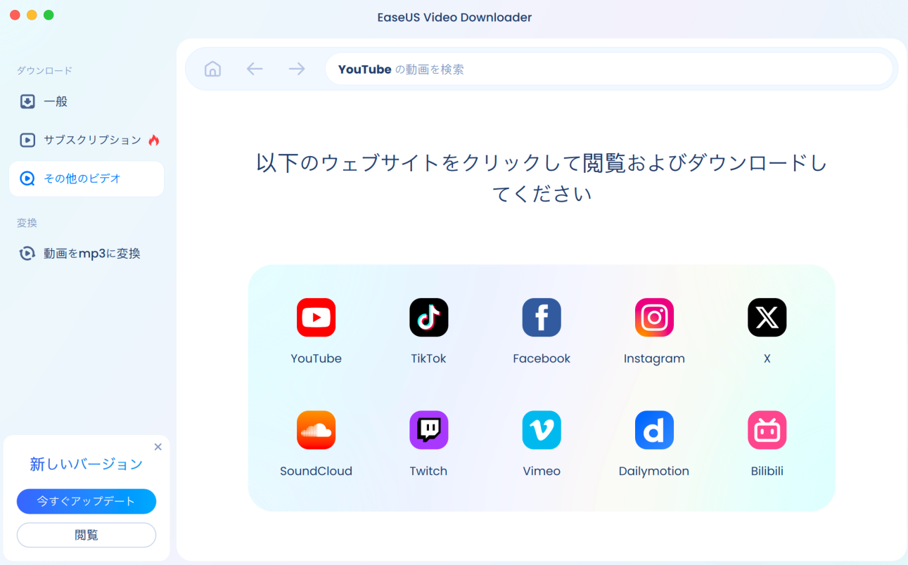Open YouTube in the downloader browser
This screenshot has height=565, width=908.
click(316, 318)
